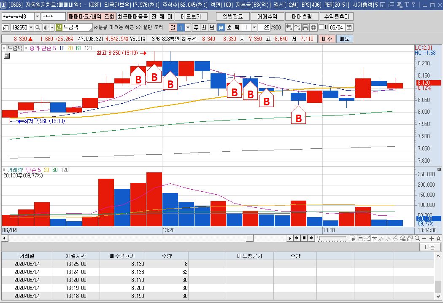The height and width of the screenshot is (303, 443).
Task: Click the dotted-area chart selection icon
Action: [x=367, y=239]
